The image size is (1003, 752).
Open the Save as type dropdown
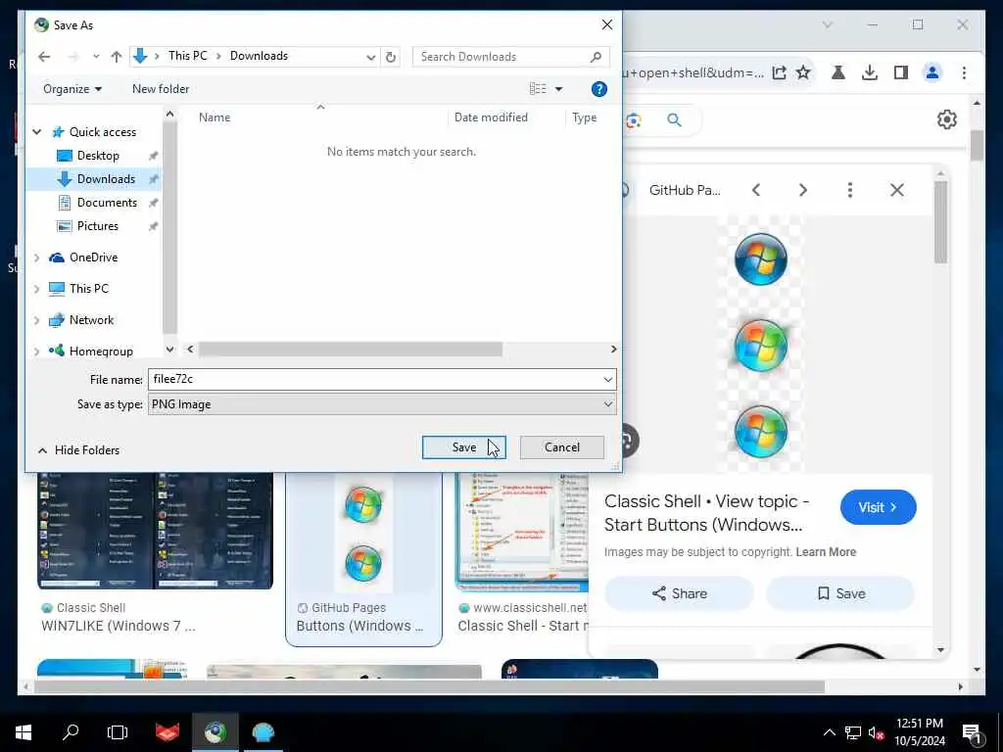(382, 404)
